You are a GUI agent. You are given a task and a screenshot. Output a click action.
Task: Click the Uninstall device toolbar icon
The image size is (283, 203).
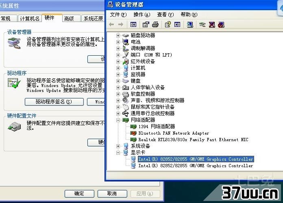tap(212, 24)
